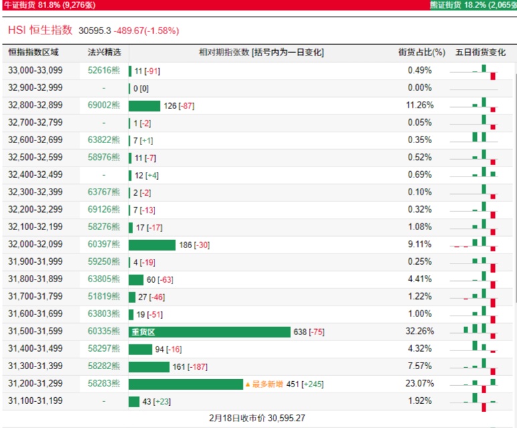Click five-day sparkline for 32,600-32,699 row

[x=474, y=137]
